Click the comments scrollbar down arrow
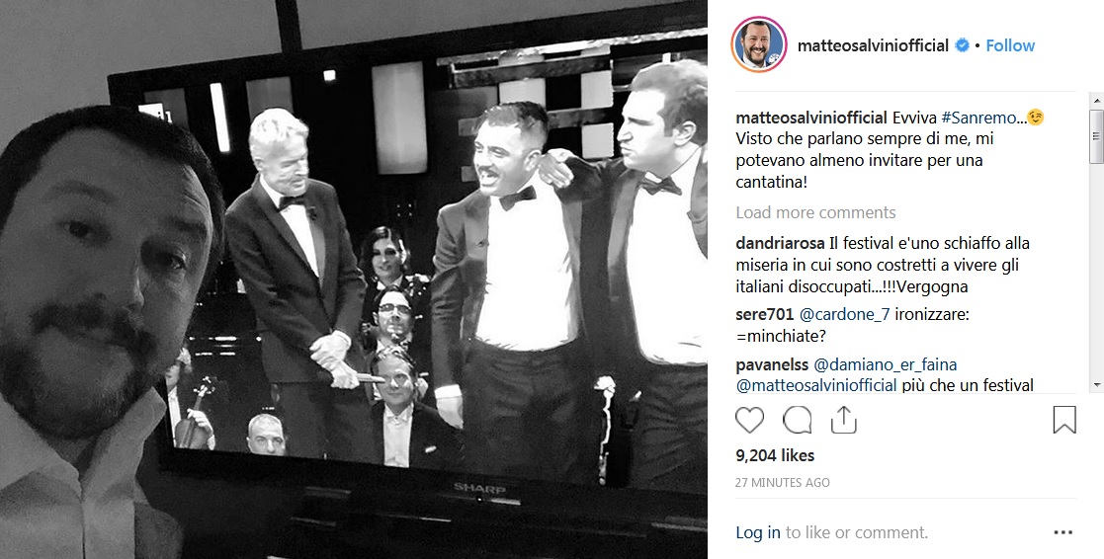The image size is (1104, 559). pos(1096,384)
